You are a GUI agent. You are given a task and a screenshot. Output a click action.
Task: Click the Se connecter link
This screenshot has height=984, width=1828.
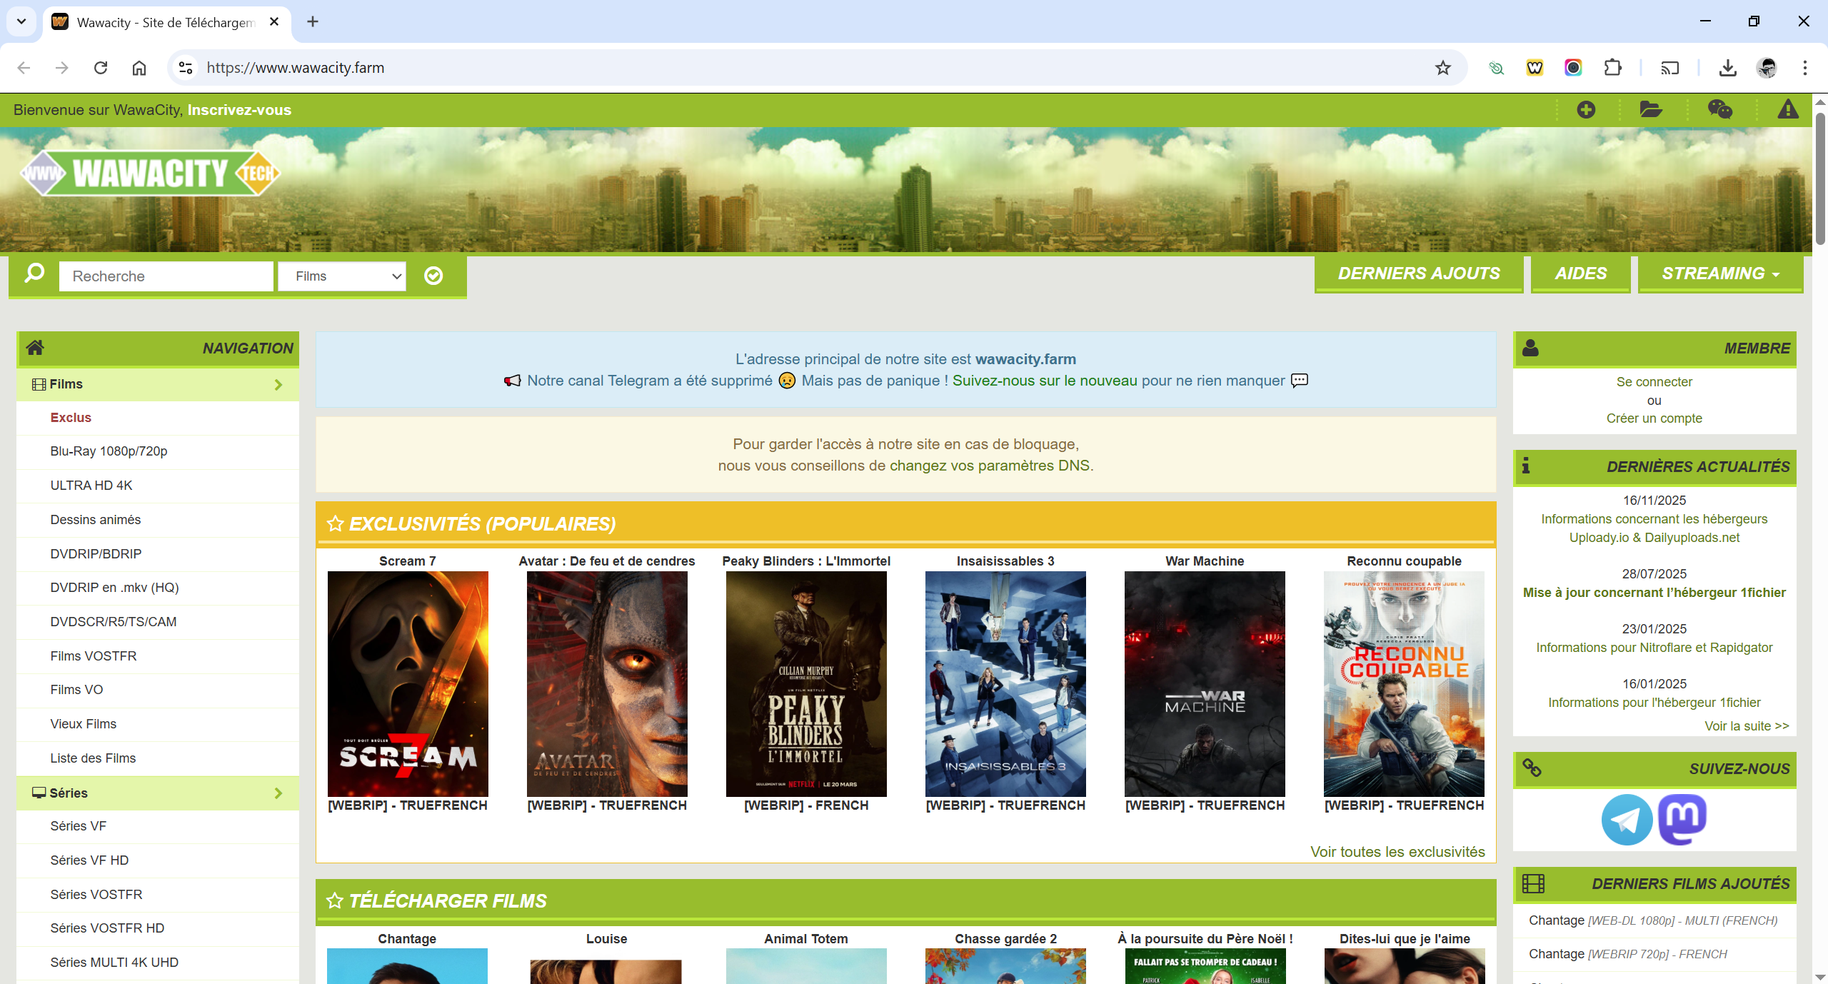(1654, 382)
